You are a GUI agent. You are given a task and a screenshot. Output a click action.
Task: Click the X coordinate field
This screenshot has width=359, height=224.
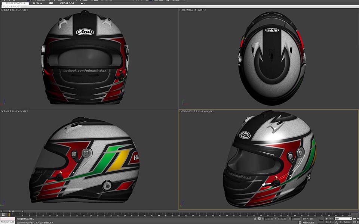tap(269, 219)
